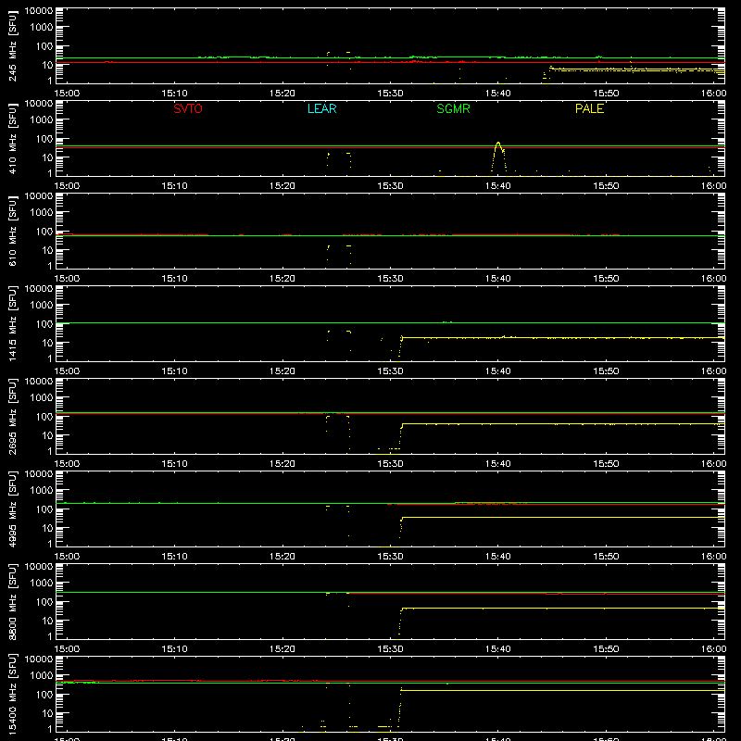This screenshot has height=741, width=741.
Task: Click the green SGMR station legend label
Action: (x=453, y=108)
